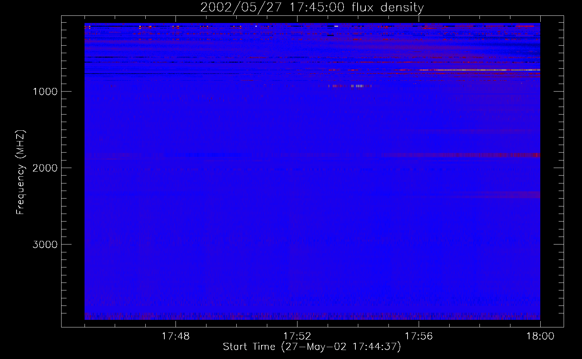Click the 17:56 time tick label
This screenshot has height=359, width=582.
click(x=419, y=336)
